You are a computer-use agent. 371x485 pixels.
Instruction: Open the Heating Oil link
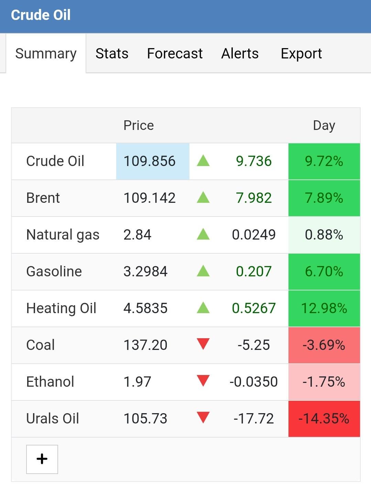click(61, 308)
